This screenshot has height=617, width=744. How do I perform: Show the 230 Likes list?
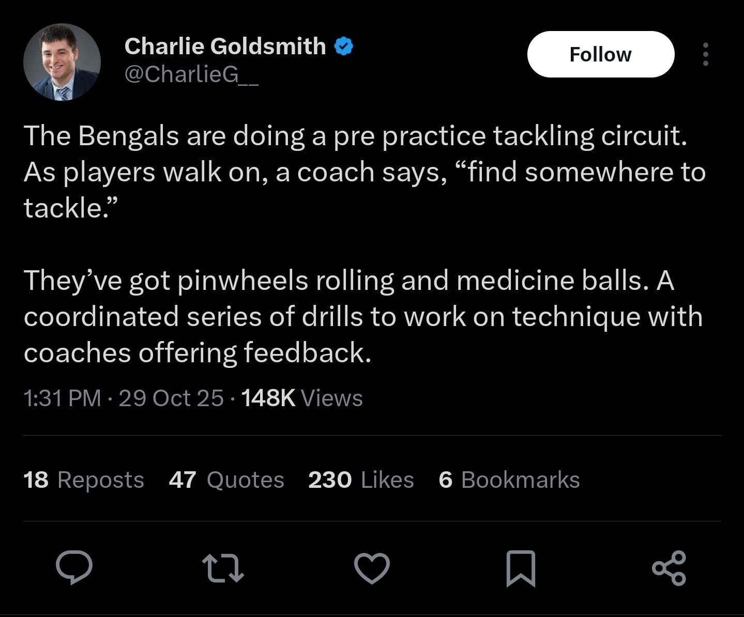pos(361,480)
